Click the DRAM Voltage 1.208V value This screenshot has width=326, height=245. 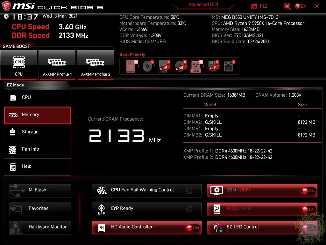[x=295, y=95]
